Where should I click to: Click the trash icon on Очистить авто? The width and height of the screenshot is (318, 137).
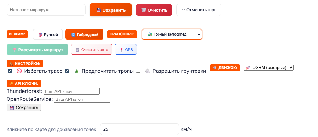tap(78, 50)
